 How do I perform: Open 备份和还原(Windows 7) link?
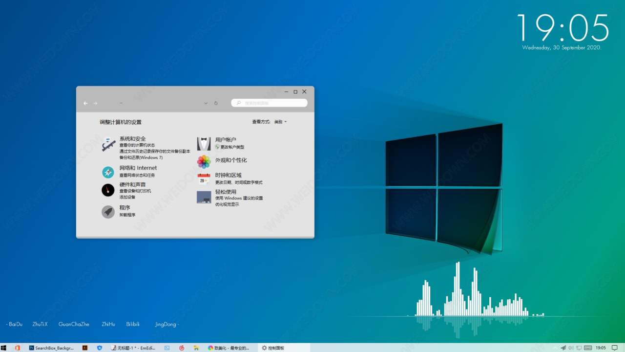click(141, 157)
